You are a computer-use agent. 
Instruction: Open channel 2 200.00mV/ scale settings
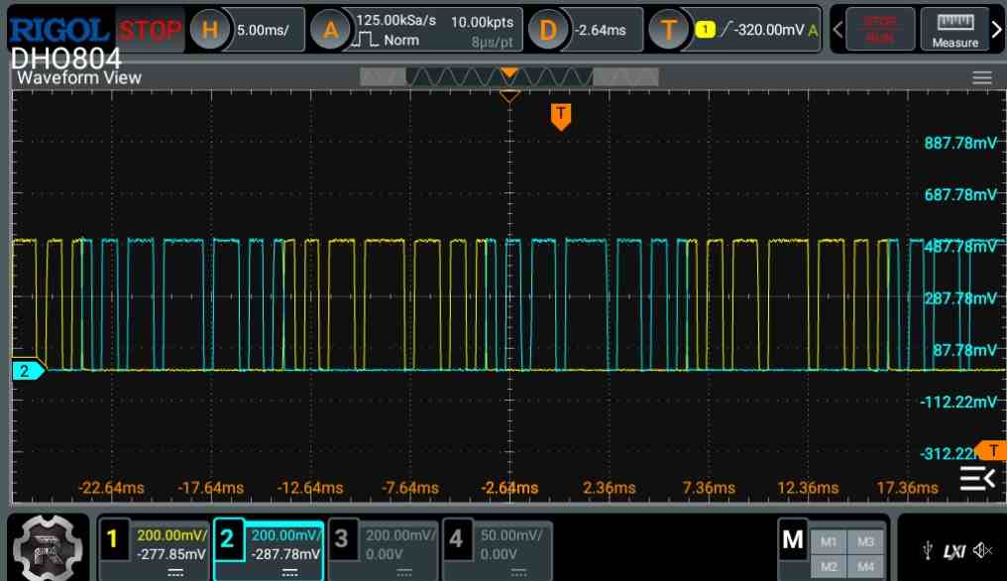[x=285, y=535]
